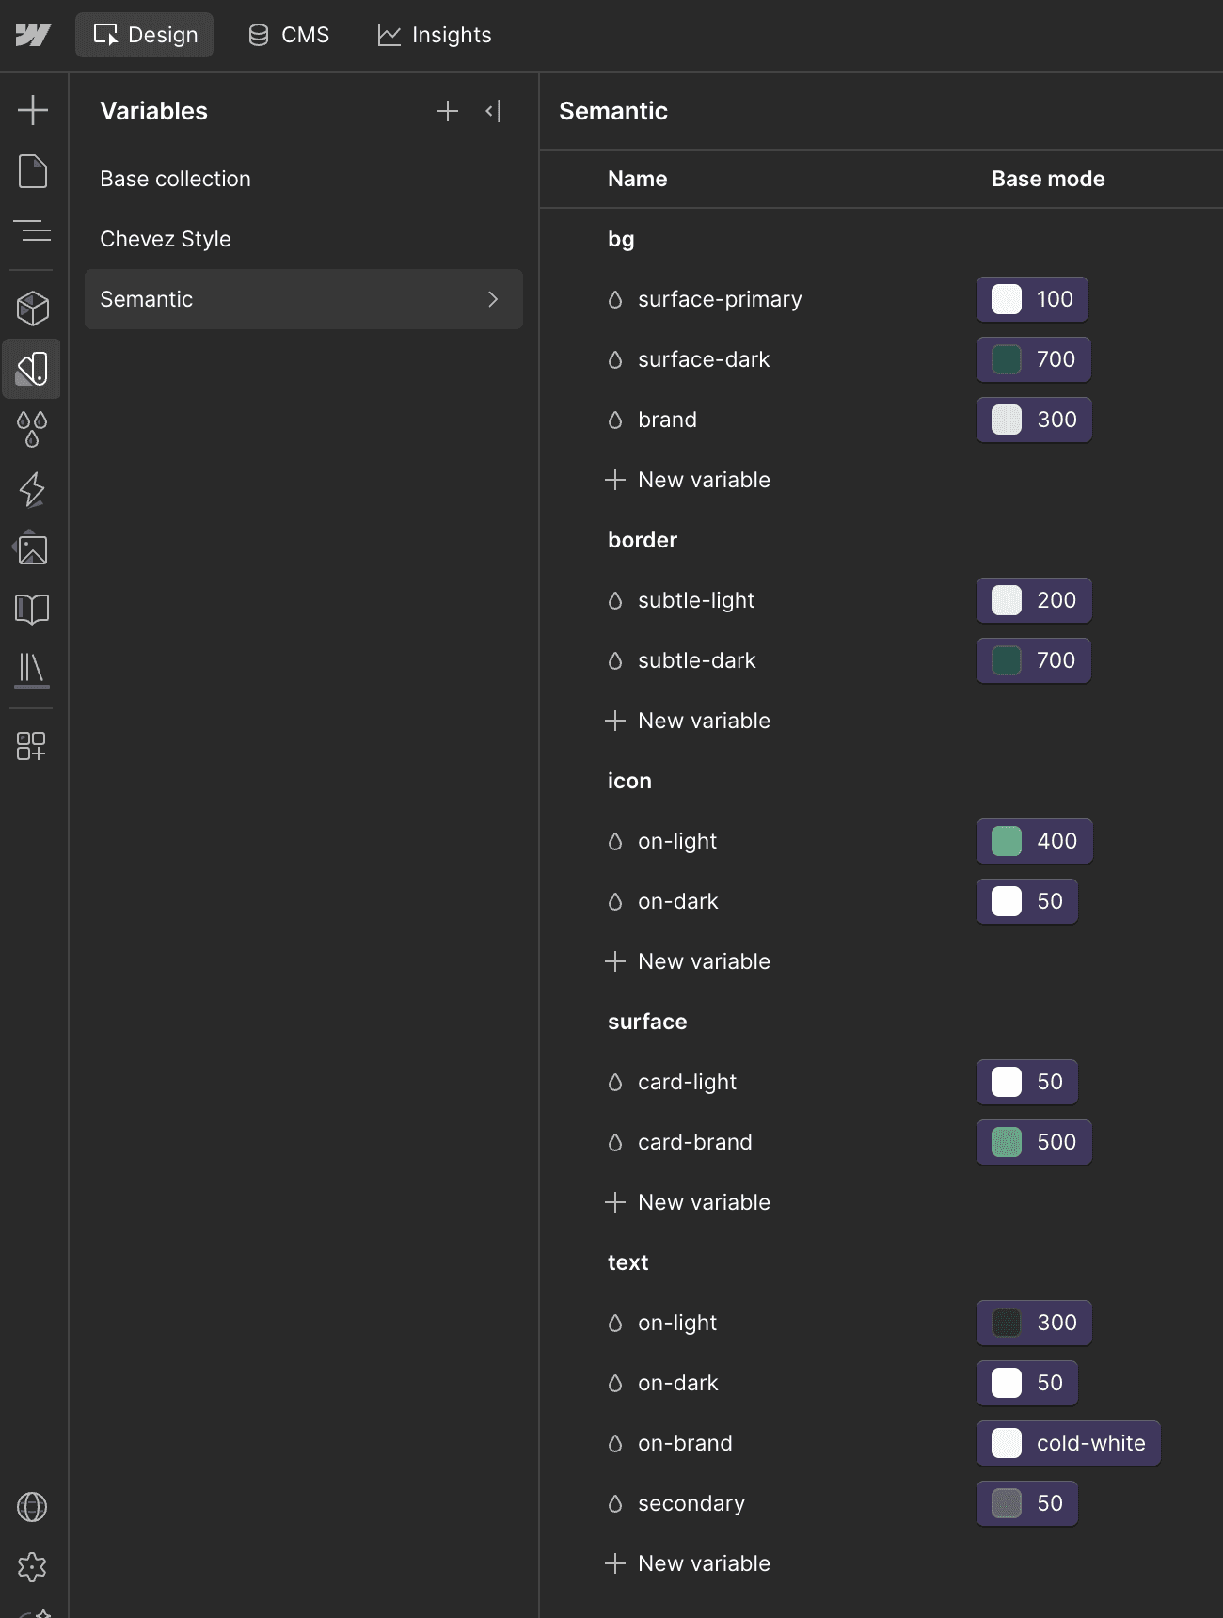The image size is (1223, 1618).
Task: Expand the Semantic collection chevron
Action: point(493,299)
